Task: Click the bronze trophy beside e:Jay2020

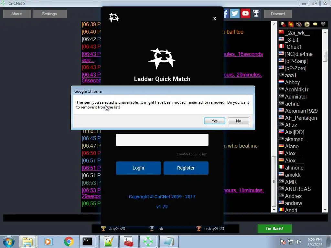Action: (x=199, y=229)
